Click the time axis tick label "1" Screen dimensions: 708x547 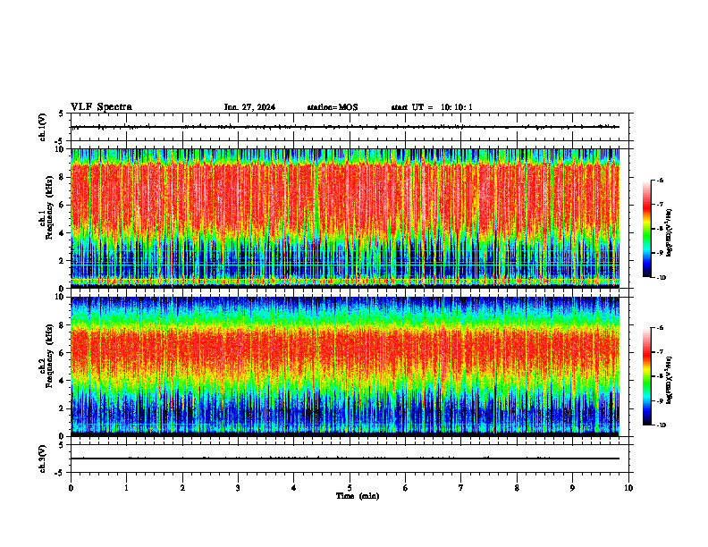pyautogui.click(x=126, y=488)
